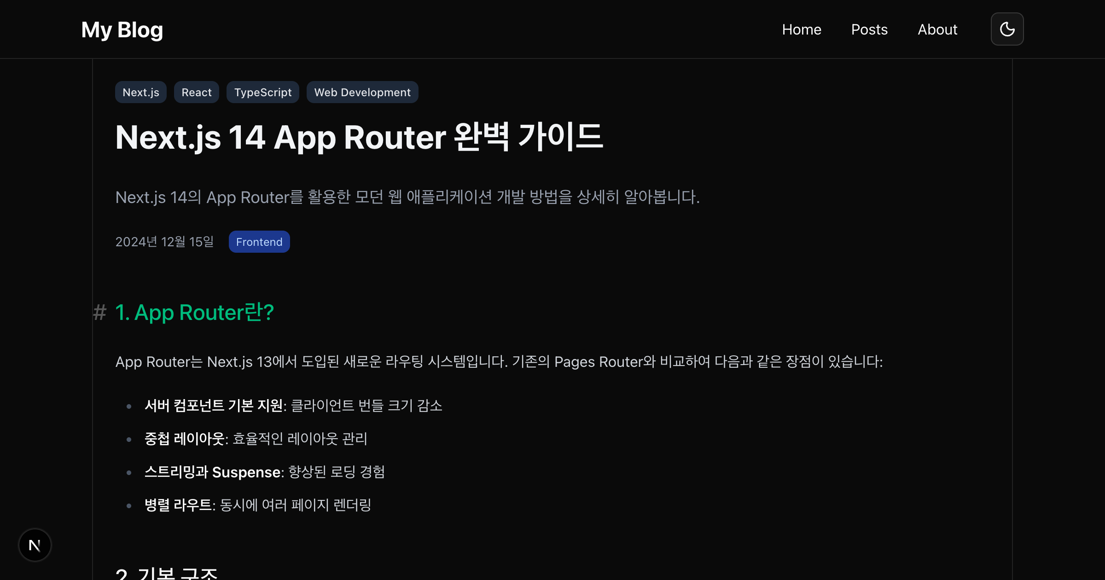The image size is (1105, 580).
Task: Click the My Blog logo
Action: pyautogui.click(x=122, y=29)
